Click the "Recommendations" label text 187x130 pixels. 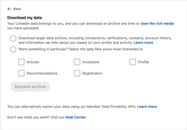[42, 73]
